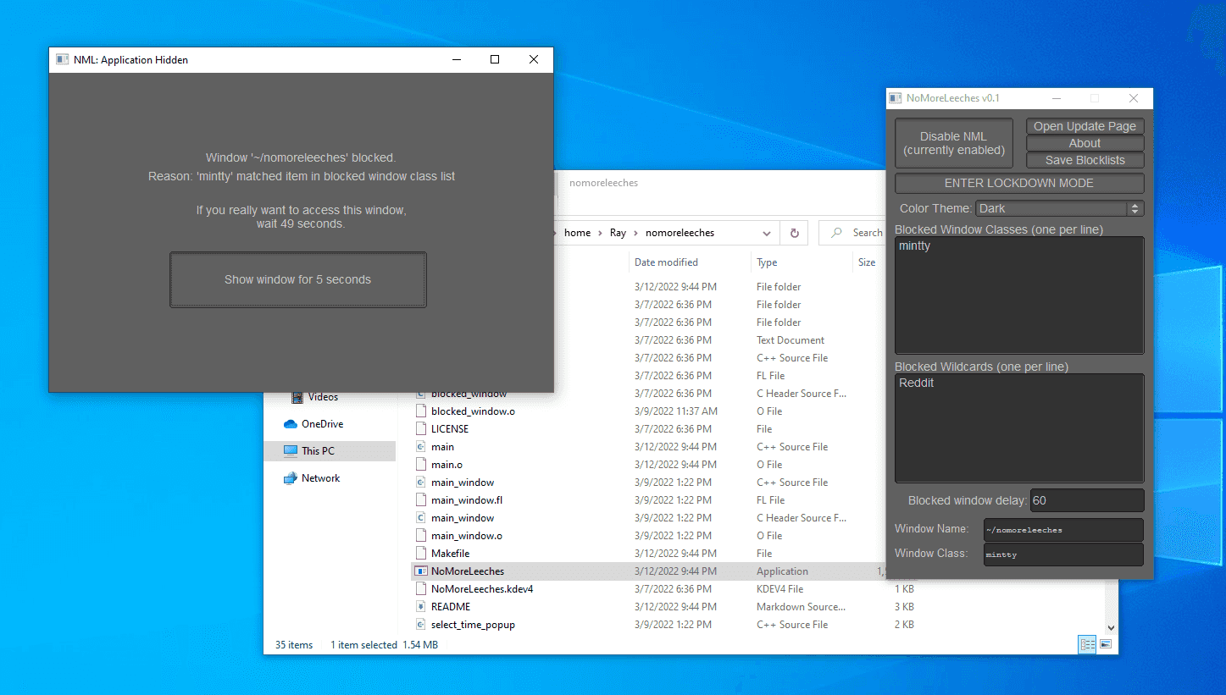Screen dimensions: 1226x695
Task: Click Show window for 5 seconds
Action: pos(297,279)
